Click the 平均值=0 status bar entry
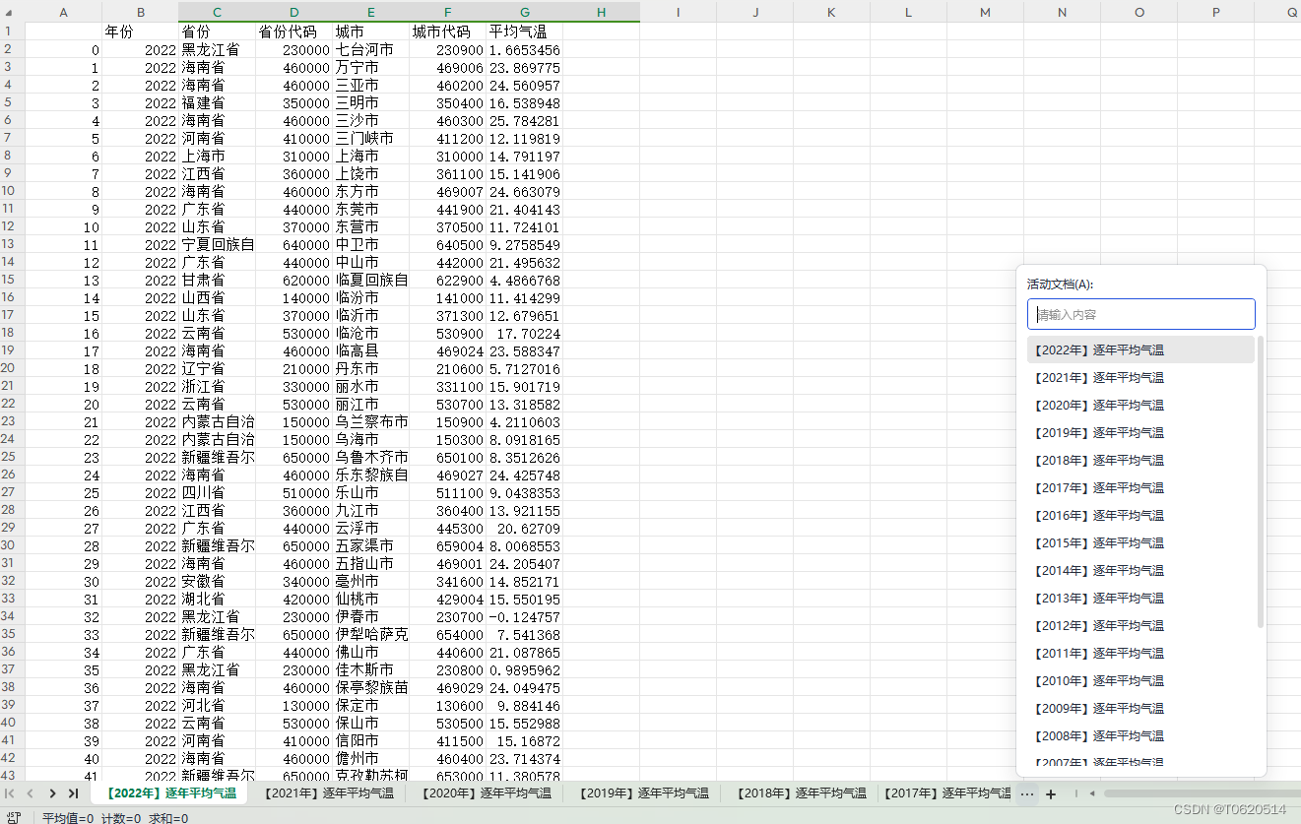Image resolution: width=1301 pixels, height=824 pixels. [68, 817]
